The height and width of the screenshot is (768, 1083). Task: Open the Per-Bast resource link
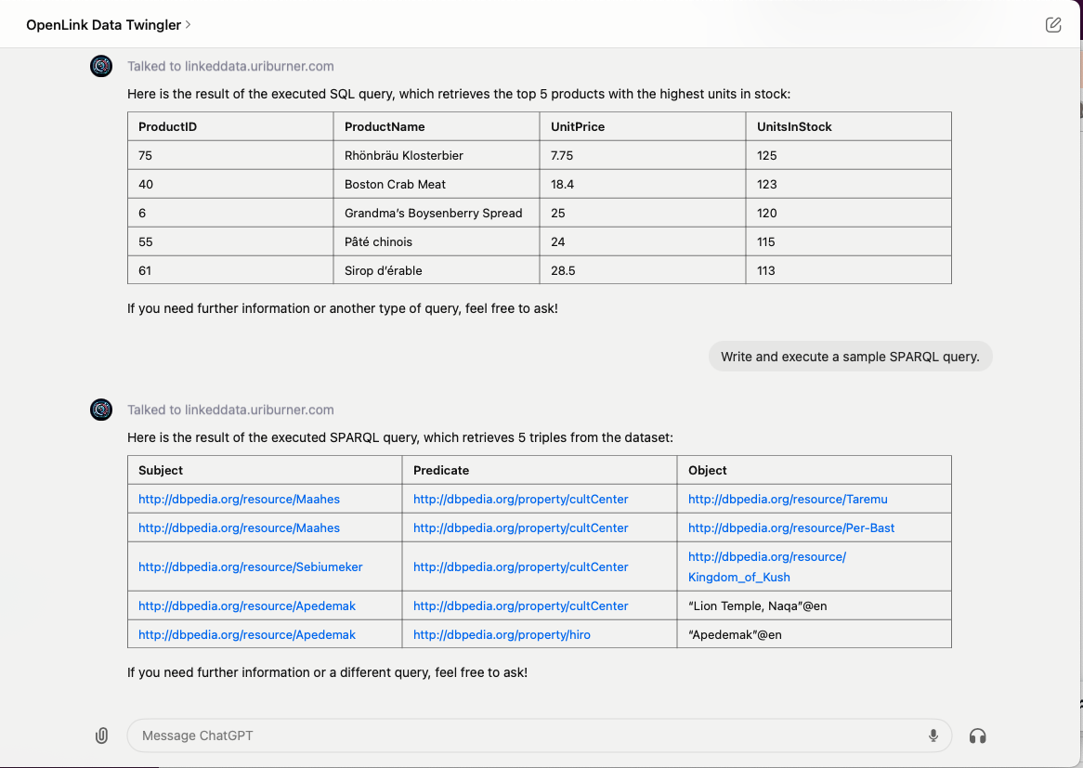pos(790,527)
